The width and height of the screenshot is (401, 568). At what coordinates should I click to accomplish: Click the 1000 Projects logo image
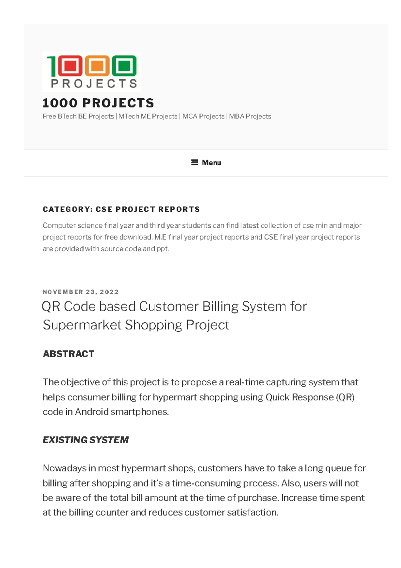tap(91, 72)
